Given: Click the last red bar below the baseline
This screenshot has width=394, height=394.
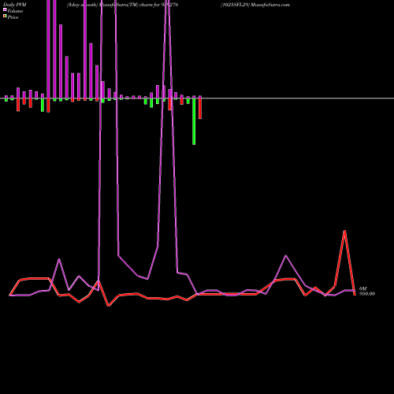Looking at the screenshot, I should 200,109.
